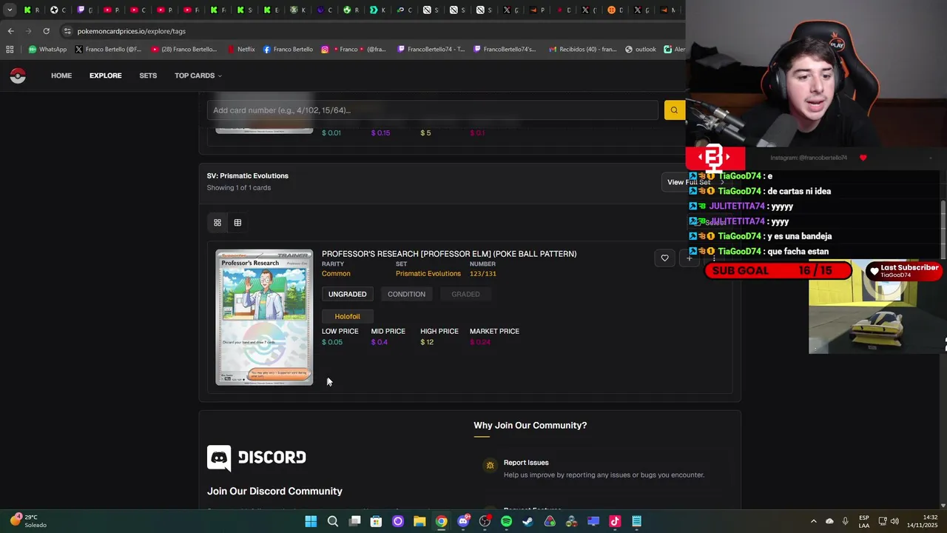The width and height of the screenshot is (947, 533).
Task: Open the Windows Start menu
Action: coord(311,521)
